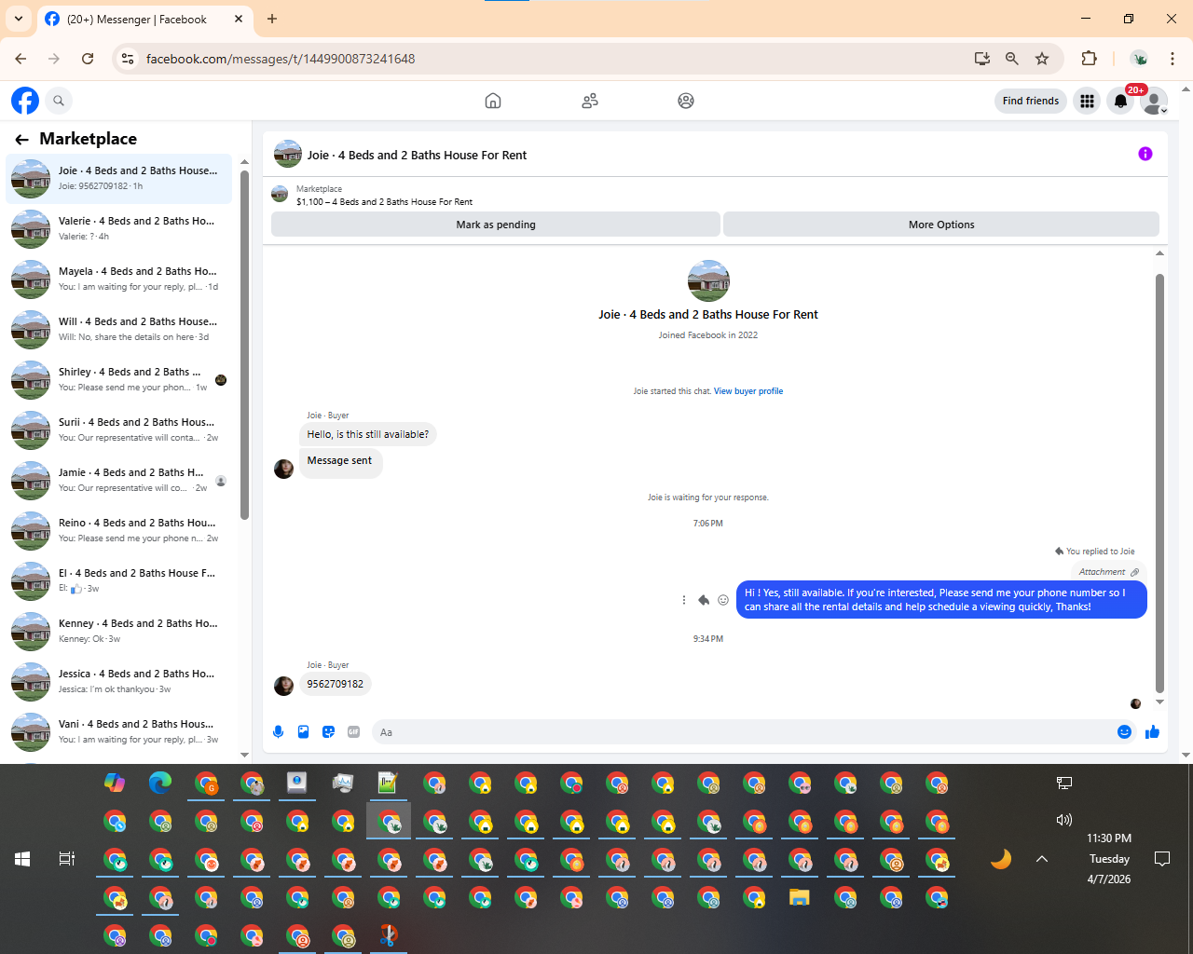
Task: Open the Chrome profile avatar
Action: (1139, 59)
